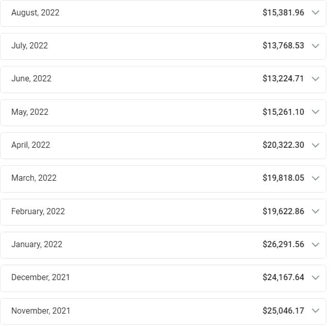The width and height of the screenshot is (331, 327).
Task: Expand the April, 2022 row chevron
Action: pos(316,145)
